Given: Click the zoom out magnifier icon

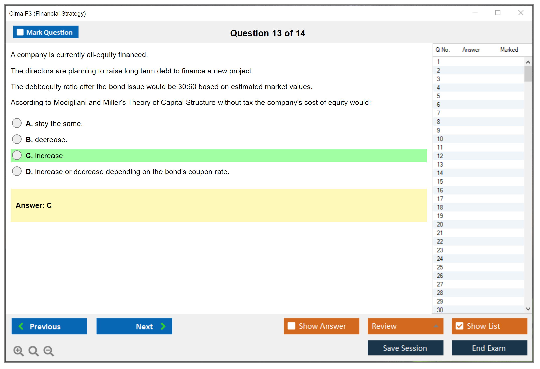Looking at the screenshot, I should click(48, 351).
